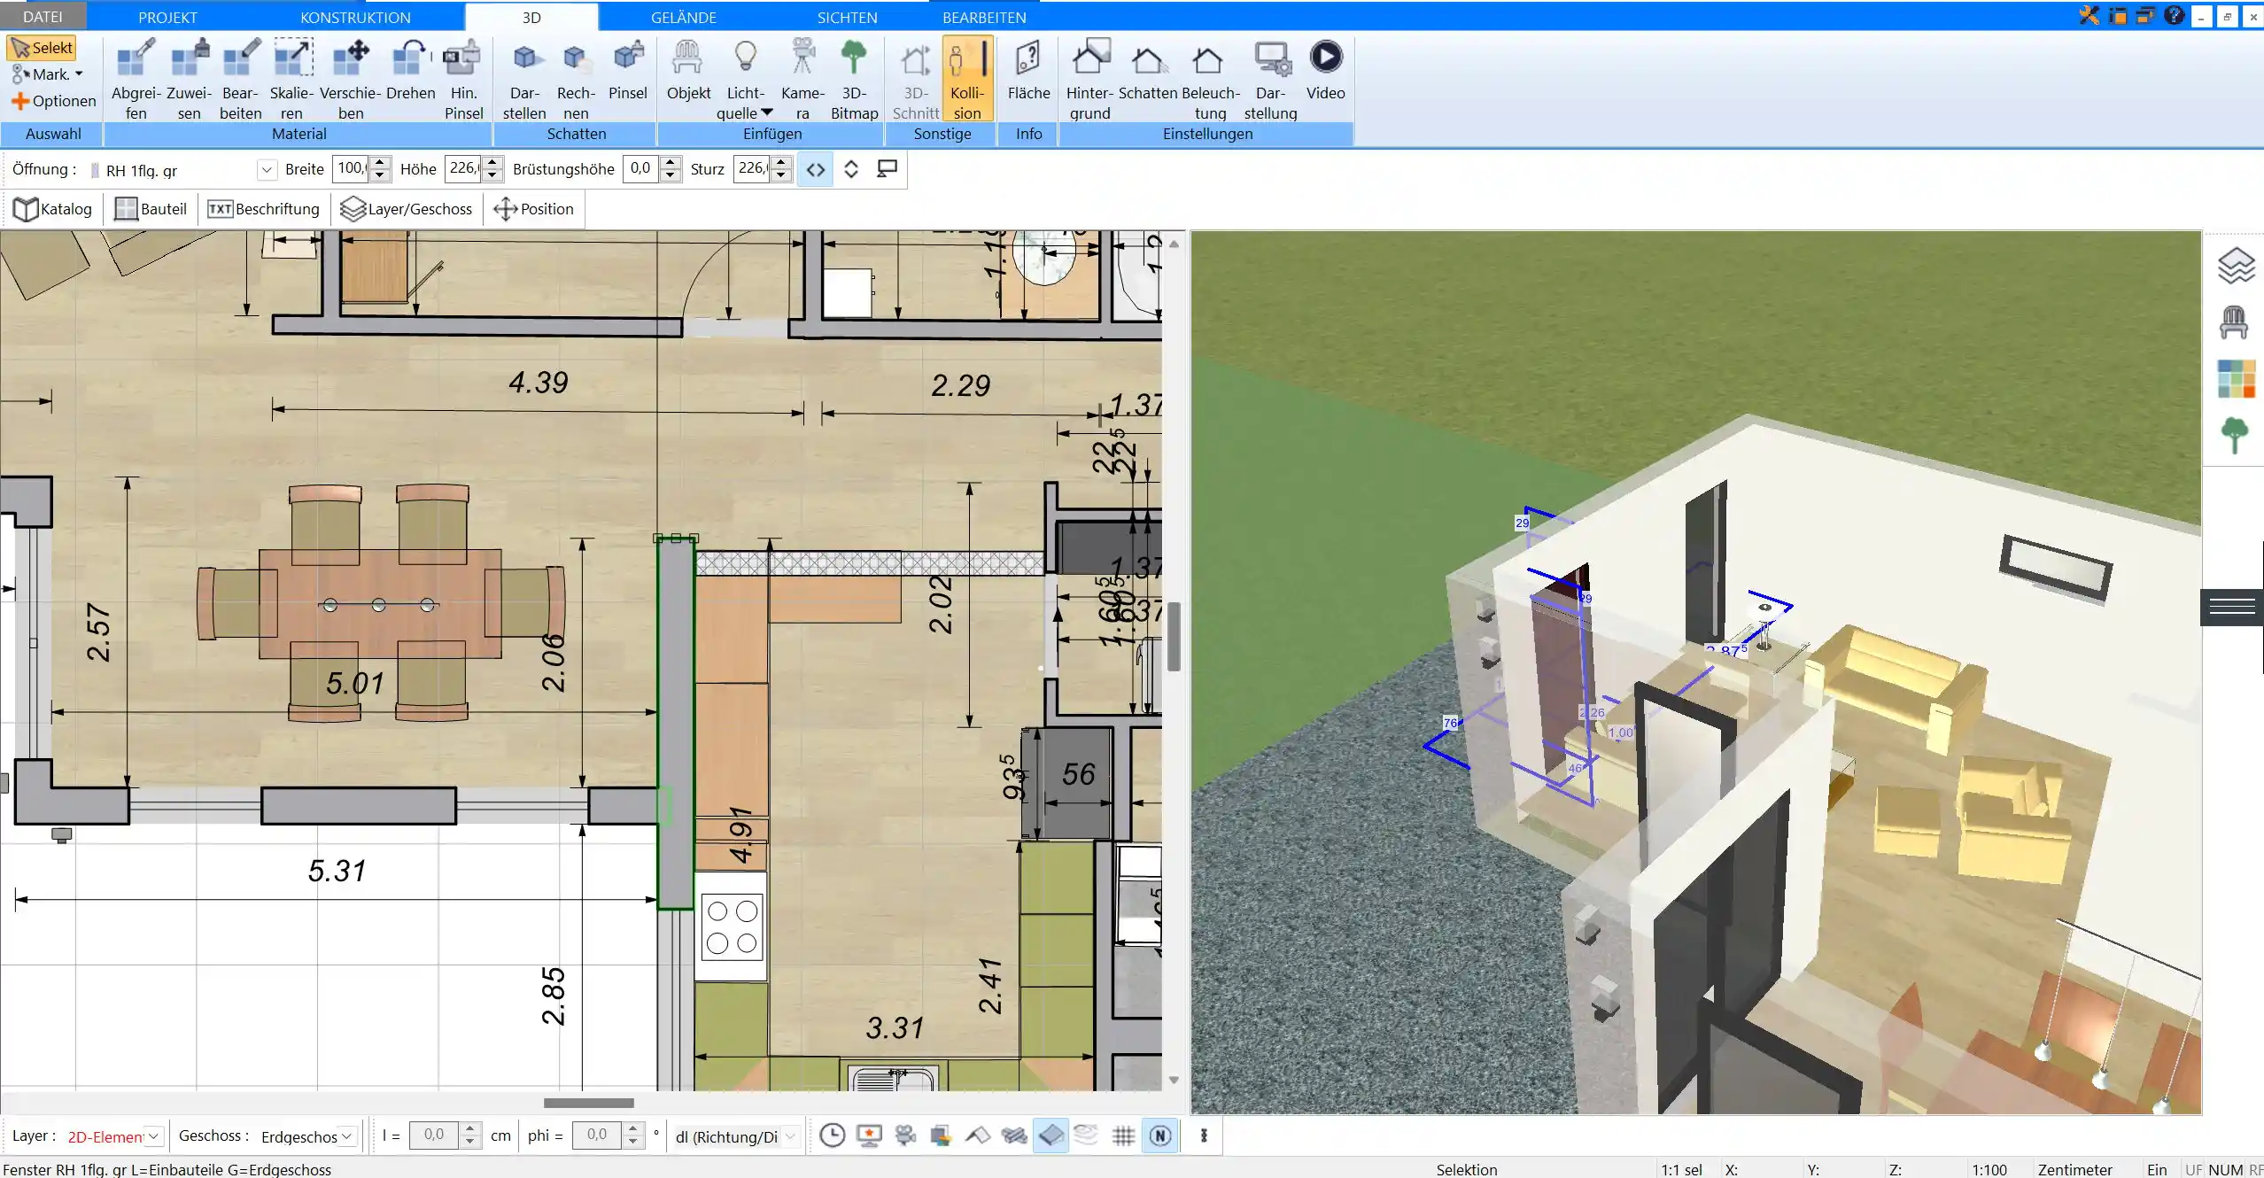
Task: Switch to the GELÄNDE ribbon tab
Action: [x=683, y=17]
